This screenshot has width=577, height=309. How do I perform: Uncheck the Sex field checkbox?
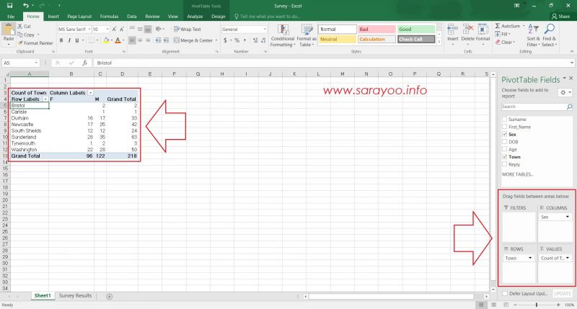click(504, 134)
